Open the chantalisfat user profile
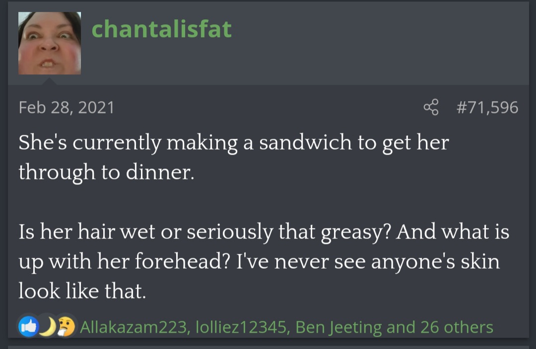 click(x=161, y=29)
